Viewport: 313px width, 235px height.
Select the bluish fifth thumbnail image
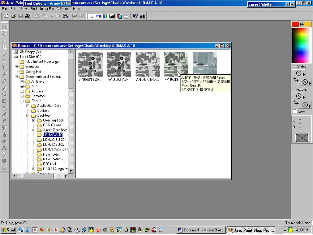pyautogui.click(x=205, y=64)
